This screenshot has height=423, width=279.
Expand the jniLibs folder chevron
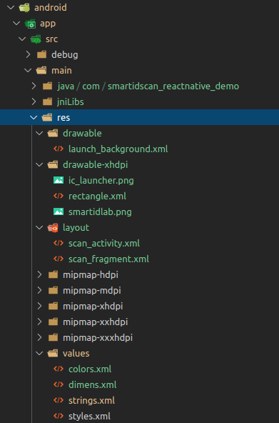[x=34, y=102]
